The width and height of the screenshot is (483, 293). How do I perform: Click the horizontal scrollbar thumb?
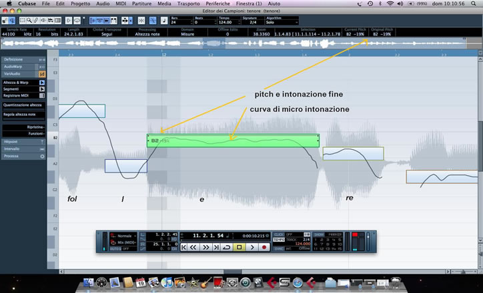coord(233,272)
